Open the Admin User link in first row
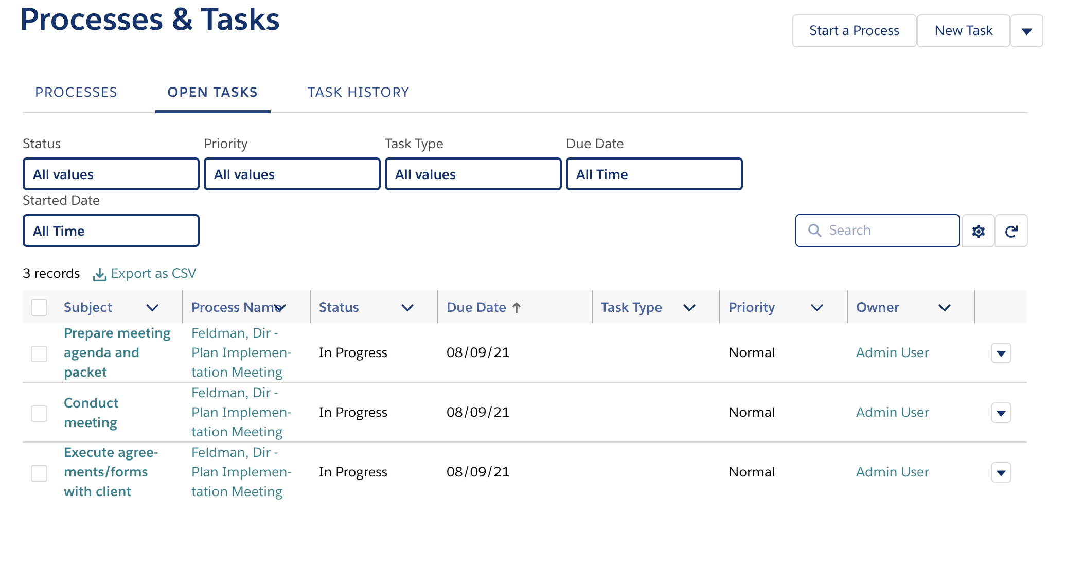Image resolution: width=1066 pixels, height=566 pixels. pos(892,353)
